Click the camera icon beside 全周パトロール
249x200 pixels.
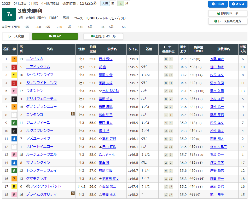[x=93, y=36]
